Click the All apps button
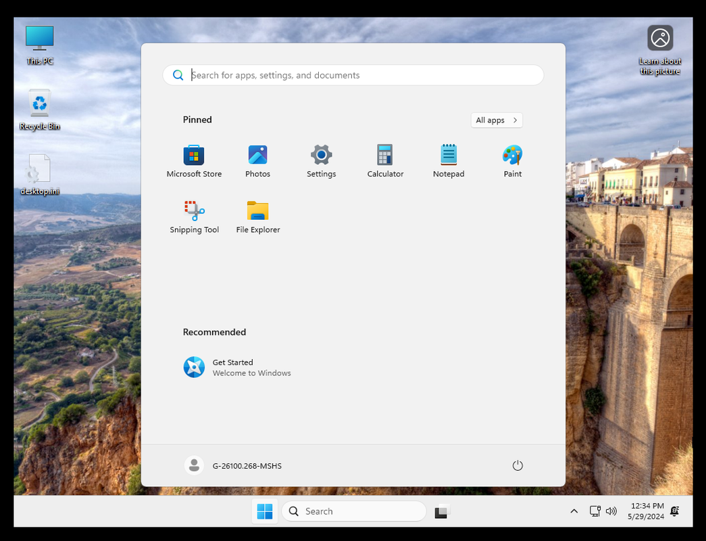The height and width of the screenshot is (541, 706). (x=497, y=120)
